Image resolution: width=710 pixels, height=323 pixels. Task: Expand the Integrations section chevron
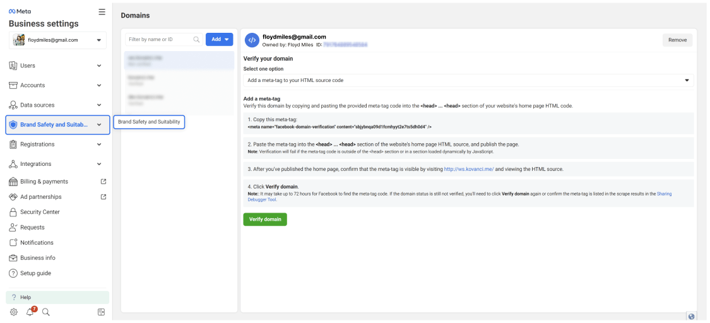pos(99,164)
